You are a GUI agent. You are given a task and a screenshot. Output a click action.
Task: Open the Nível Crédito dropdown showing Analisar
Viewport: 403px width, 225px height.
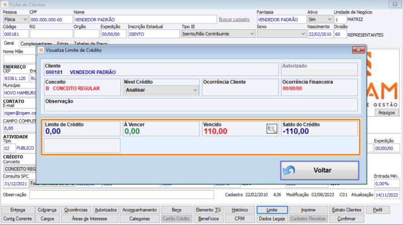pos(161,90)
